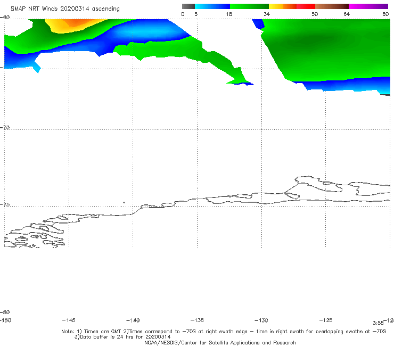Pick the green segment of the color bar

point(249,6)
